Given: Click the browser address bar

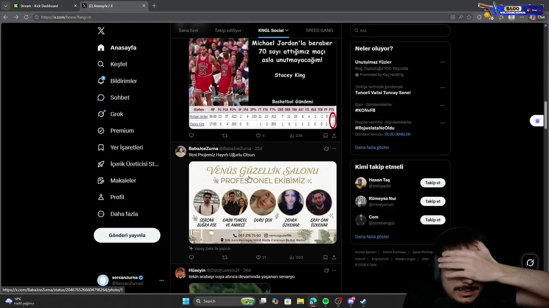Looking at the screenshot, I should tap(240, 17).
